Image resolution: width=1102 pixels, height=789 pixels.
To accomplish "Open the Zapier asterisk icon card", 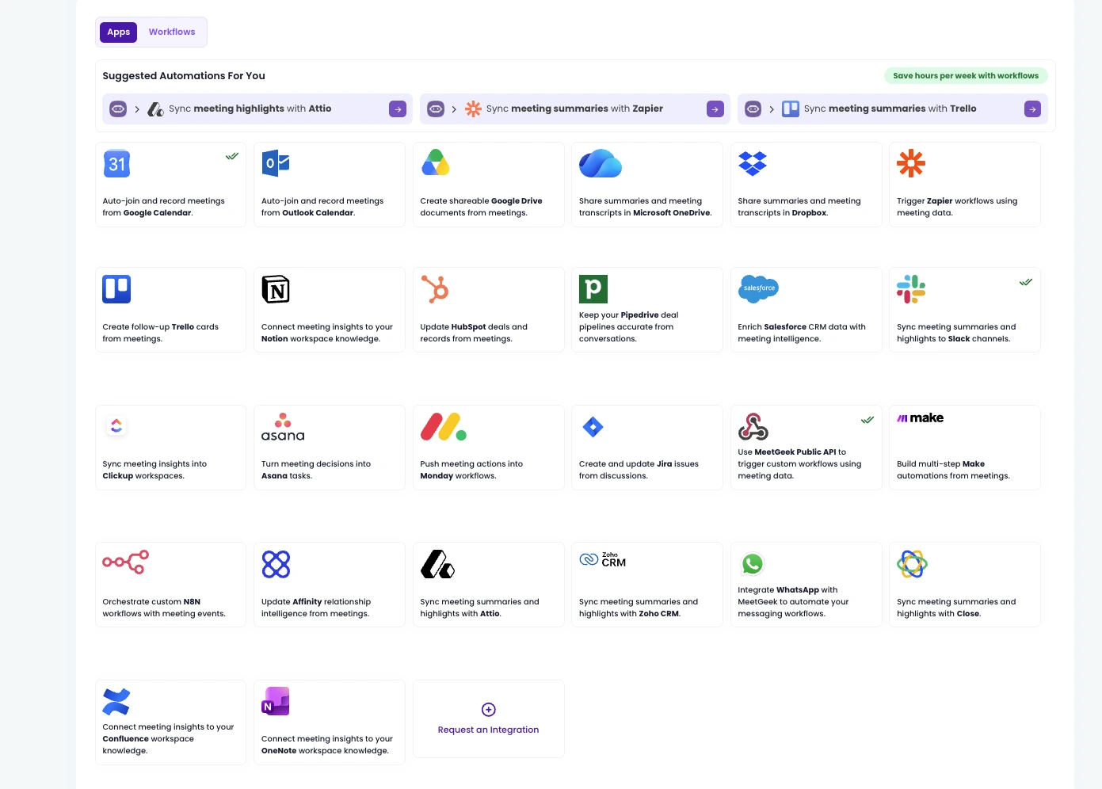I will click(911, 163).
